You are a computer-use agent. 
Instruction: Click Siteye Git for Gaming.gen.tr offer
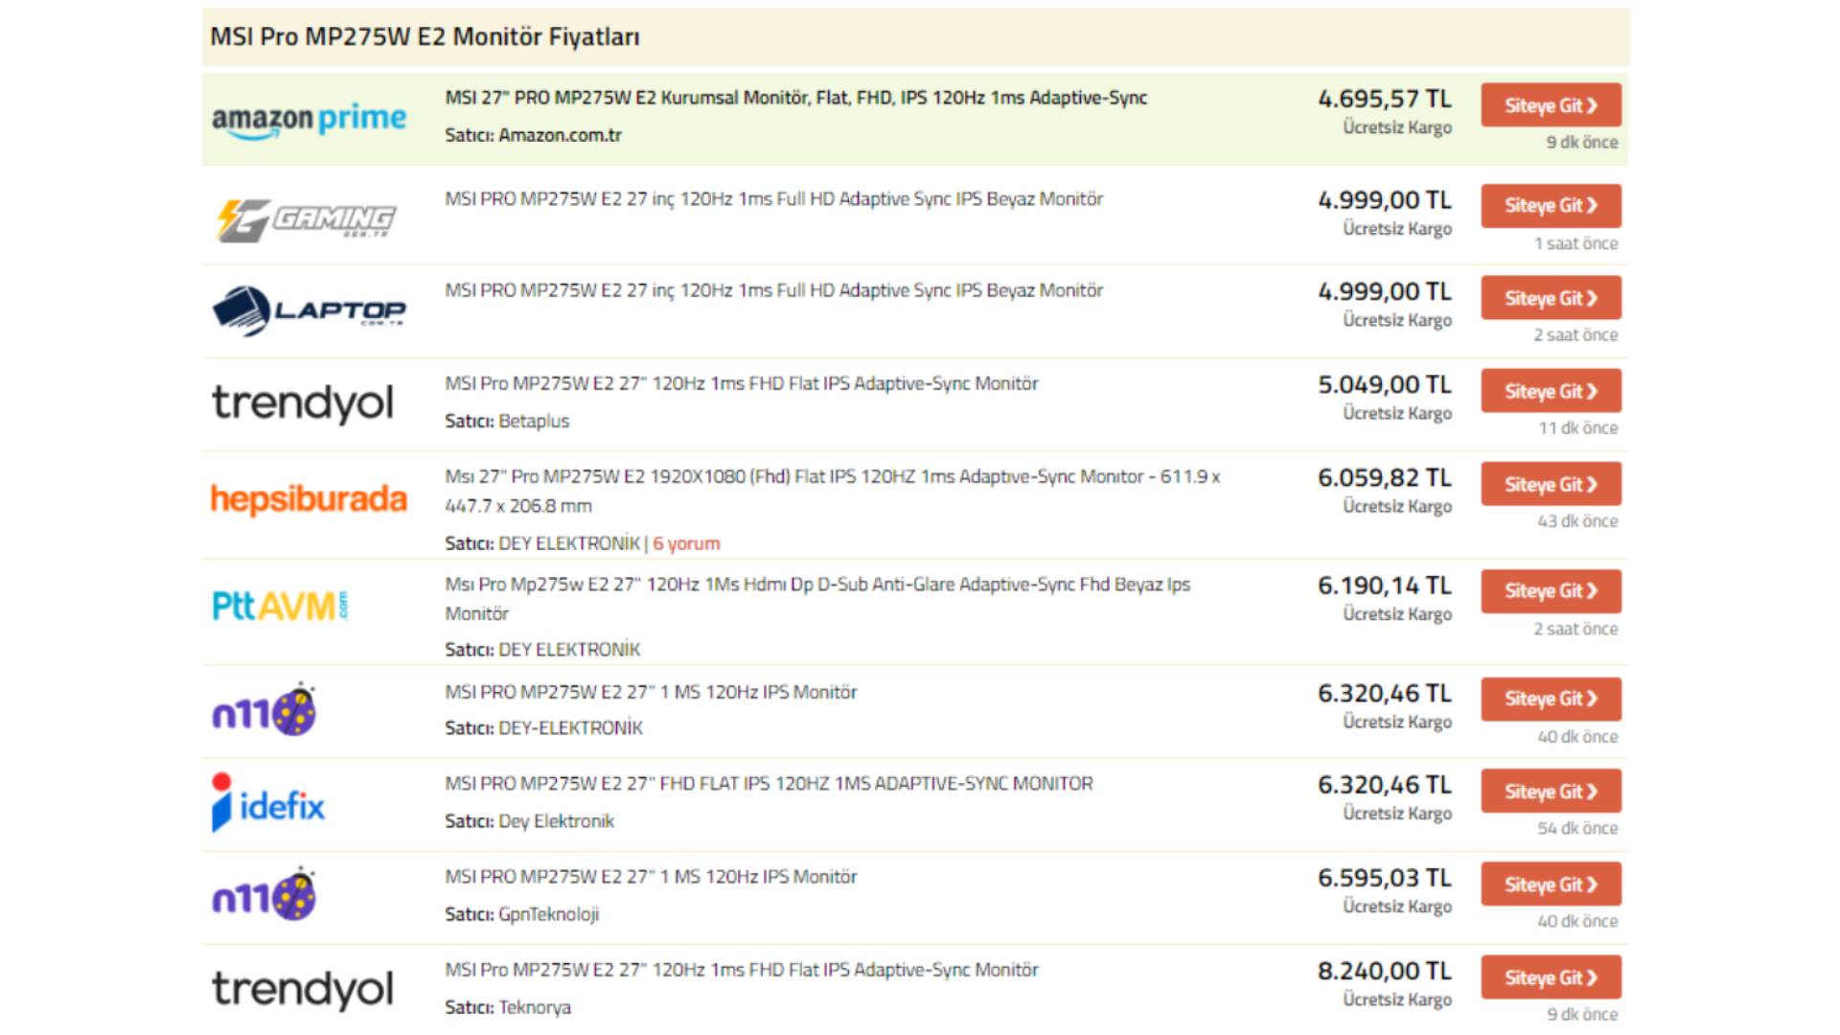click(1551, 206)
